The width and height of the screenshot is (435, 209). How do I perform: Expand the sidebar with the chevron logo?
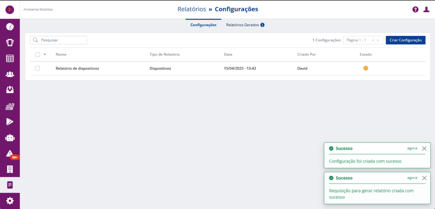coord(10,9)
